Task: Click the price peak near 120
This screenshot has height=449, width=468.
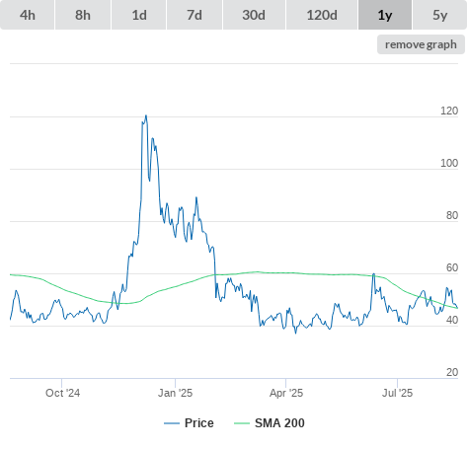Action: [x=146, y=115]
